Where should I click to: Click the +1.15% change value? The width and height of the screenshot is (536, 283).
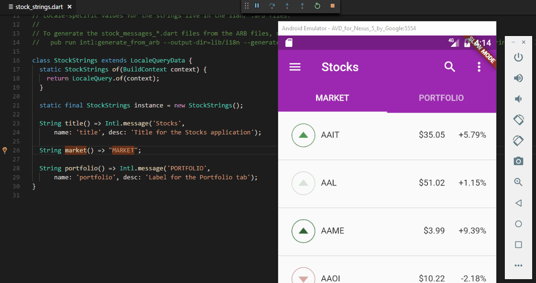pyautogui.click(x=472, y=183)
